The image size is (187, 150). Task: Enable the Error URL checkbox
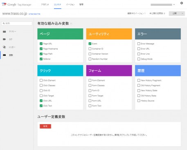click(139, 49)
